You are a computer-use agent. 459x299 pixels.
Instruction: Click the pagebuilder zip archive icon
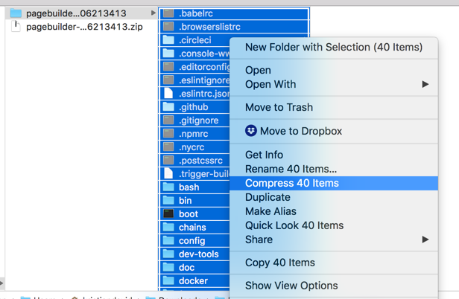pos(16,26)
